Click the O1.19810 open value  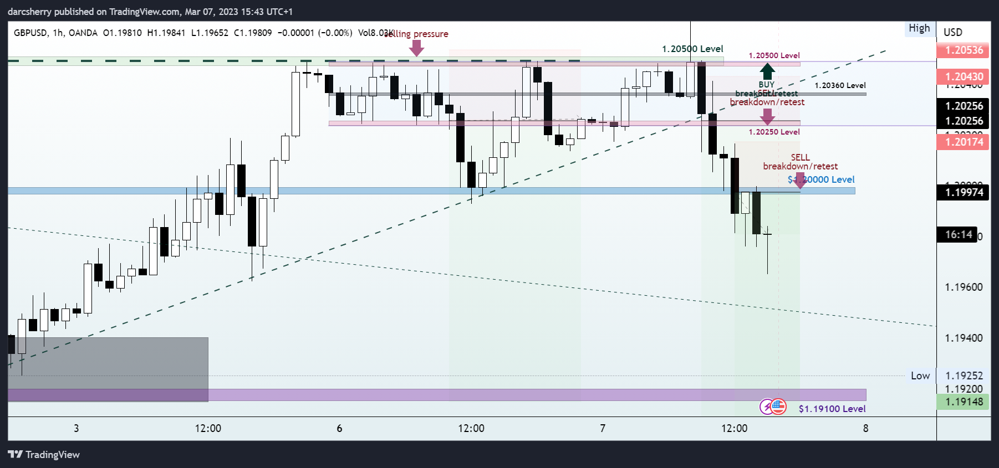[x=123, y=33]
